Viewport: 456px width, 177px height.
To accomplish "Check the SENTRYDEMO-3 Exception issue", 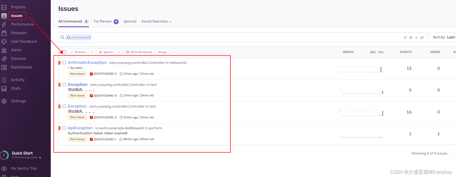I will click(64, 106).
